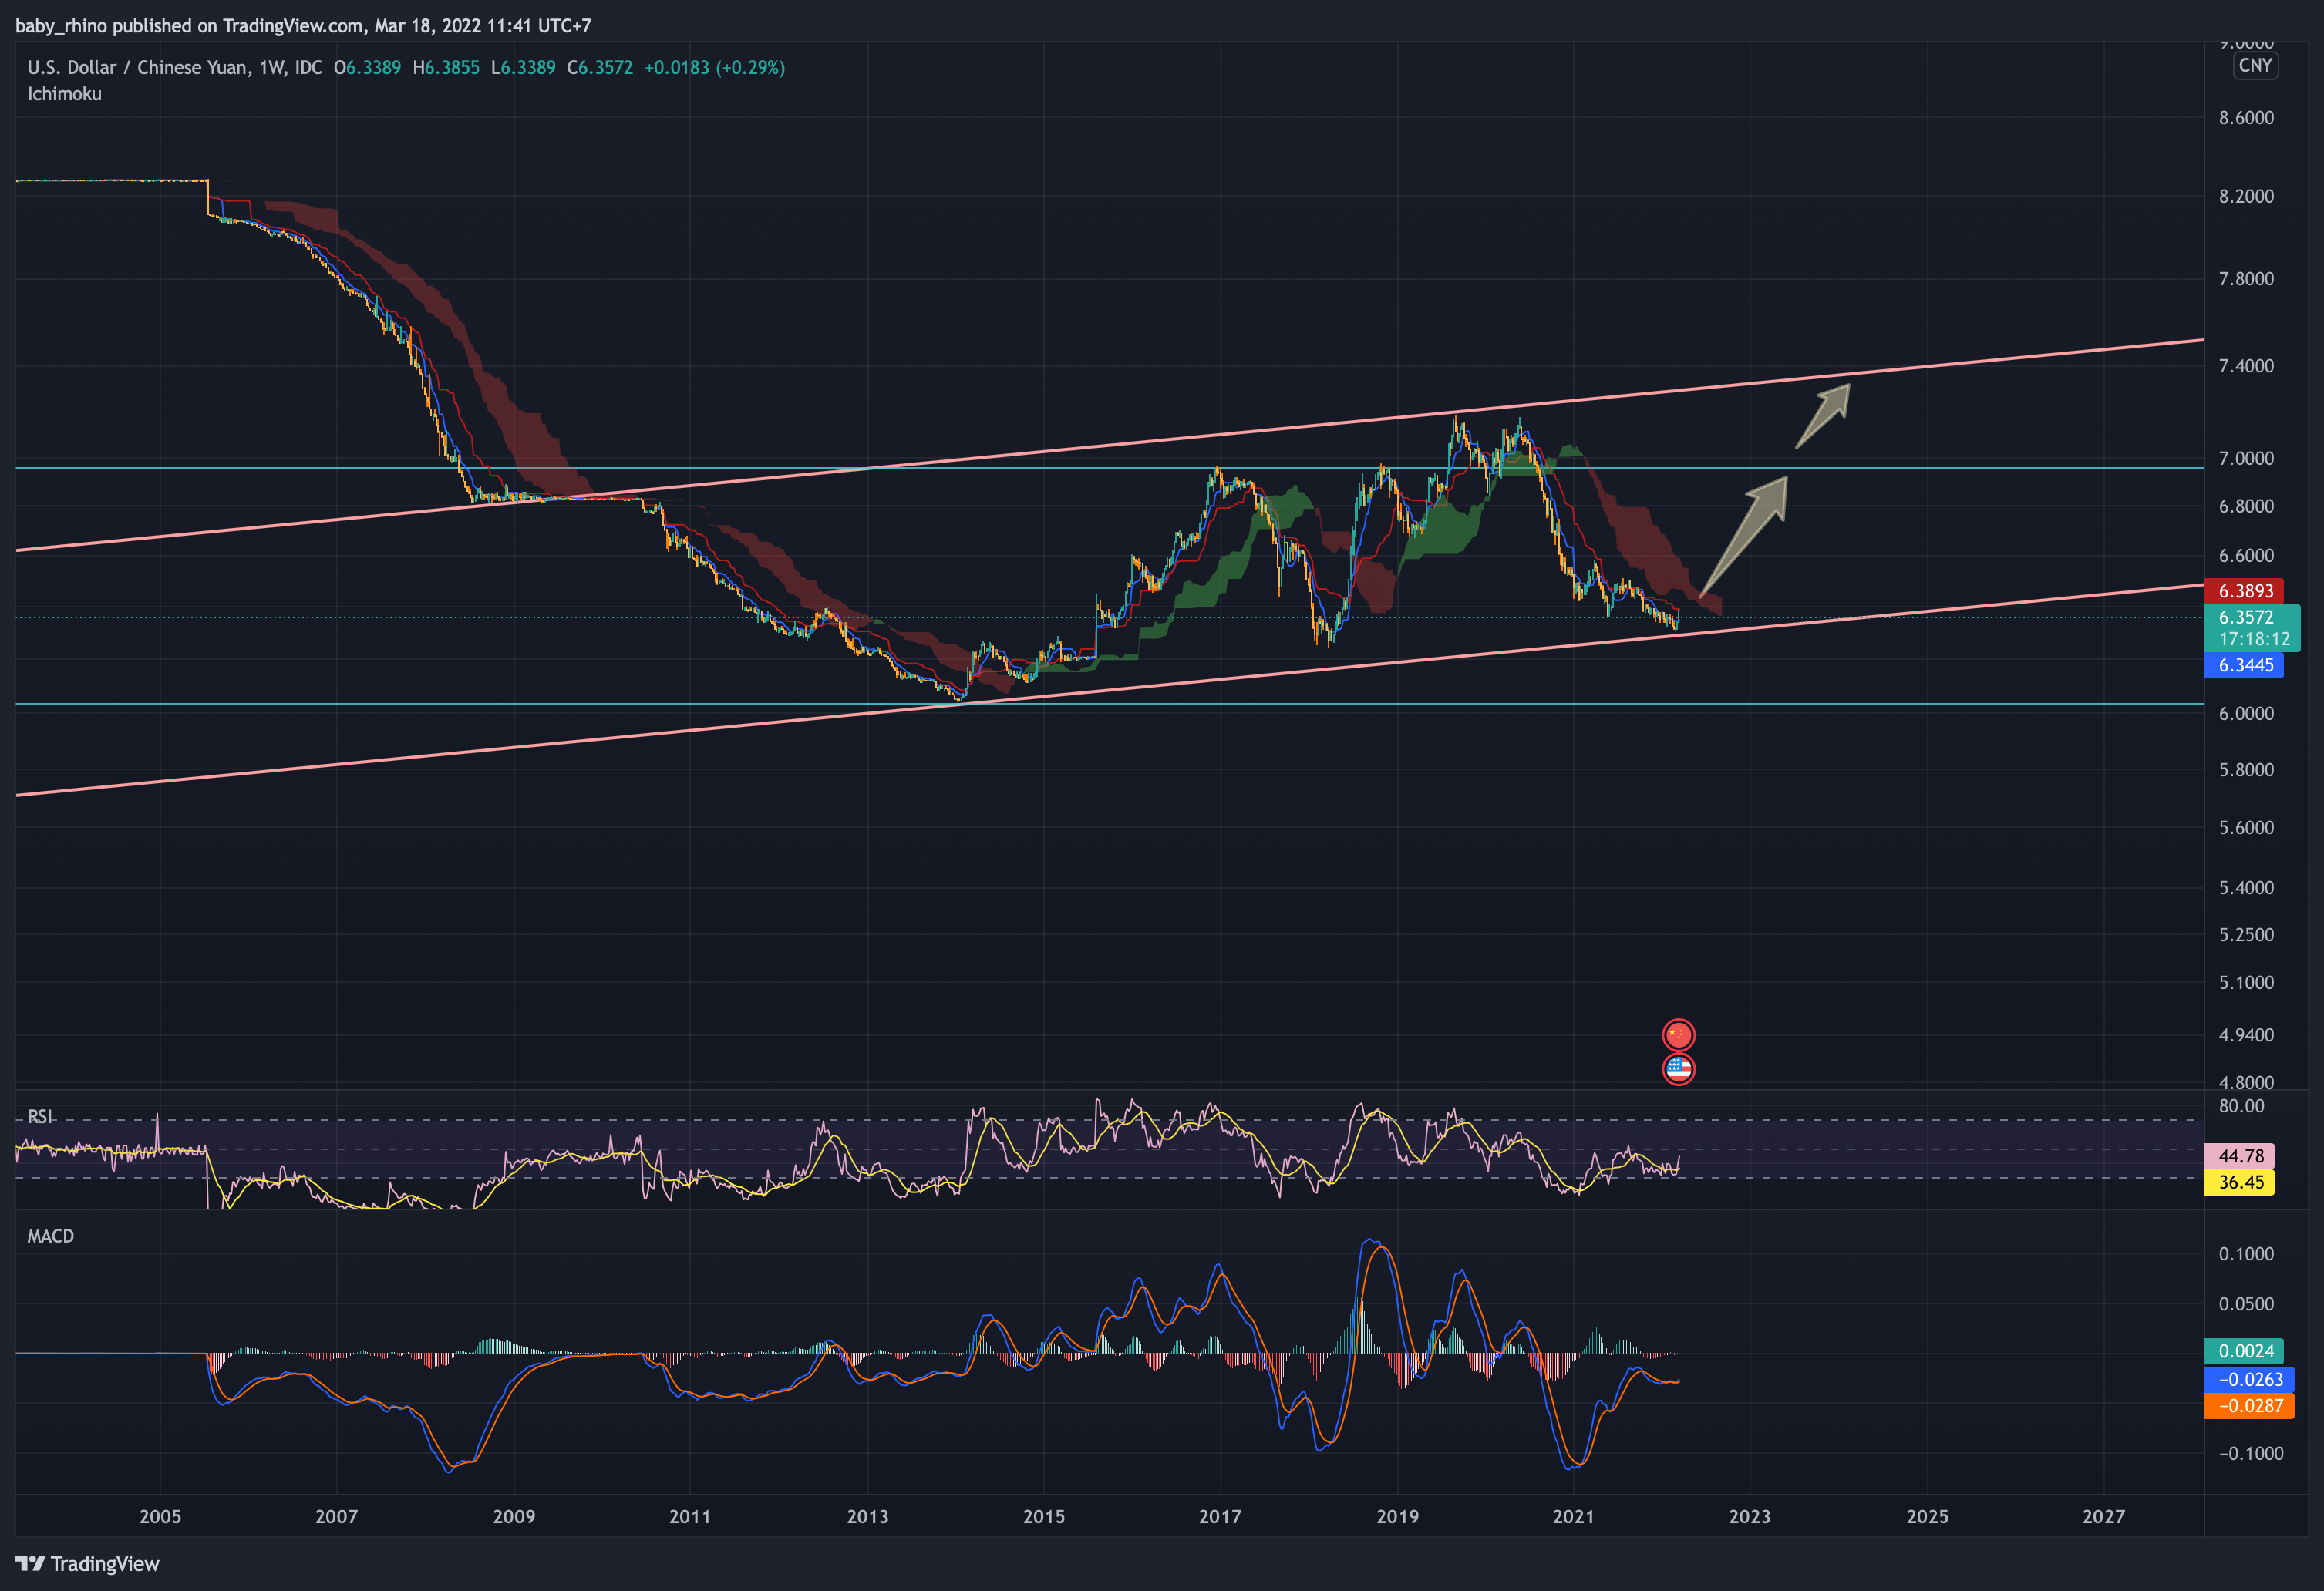Click the 7.0000 price axis label
The width and height of the screenshot is (2324, 1591).
[2246, 458]
